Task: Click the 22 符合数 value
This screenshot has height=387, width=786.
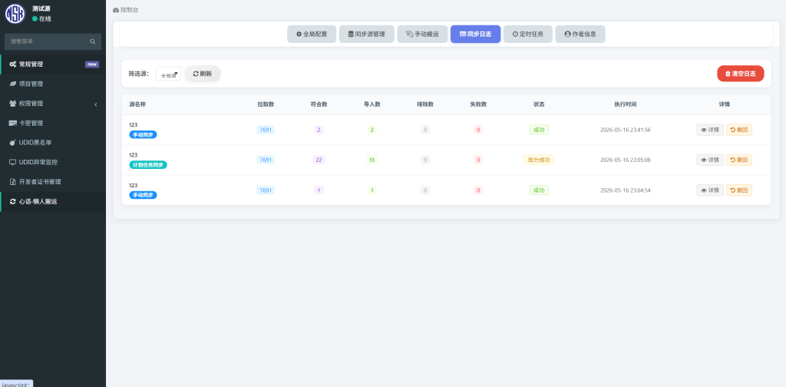Action: (x=319, y=160)
